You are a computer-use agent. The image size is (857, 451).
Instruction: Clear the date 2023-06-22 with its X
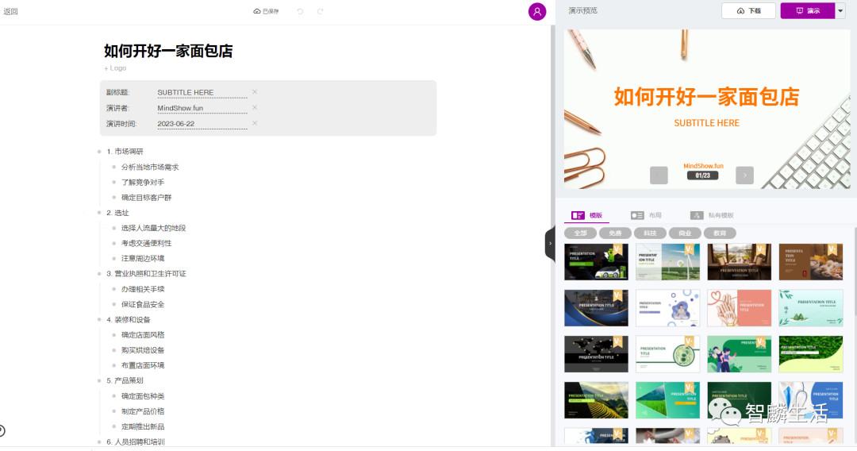point(255,123)
